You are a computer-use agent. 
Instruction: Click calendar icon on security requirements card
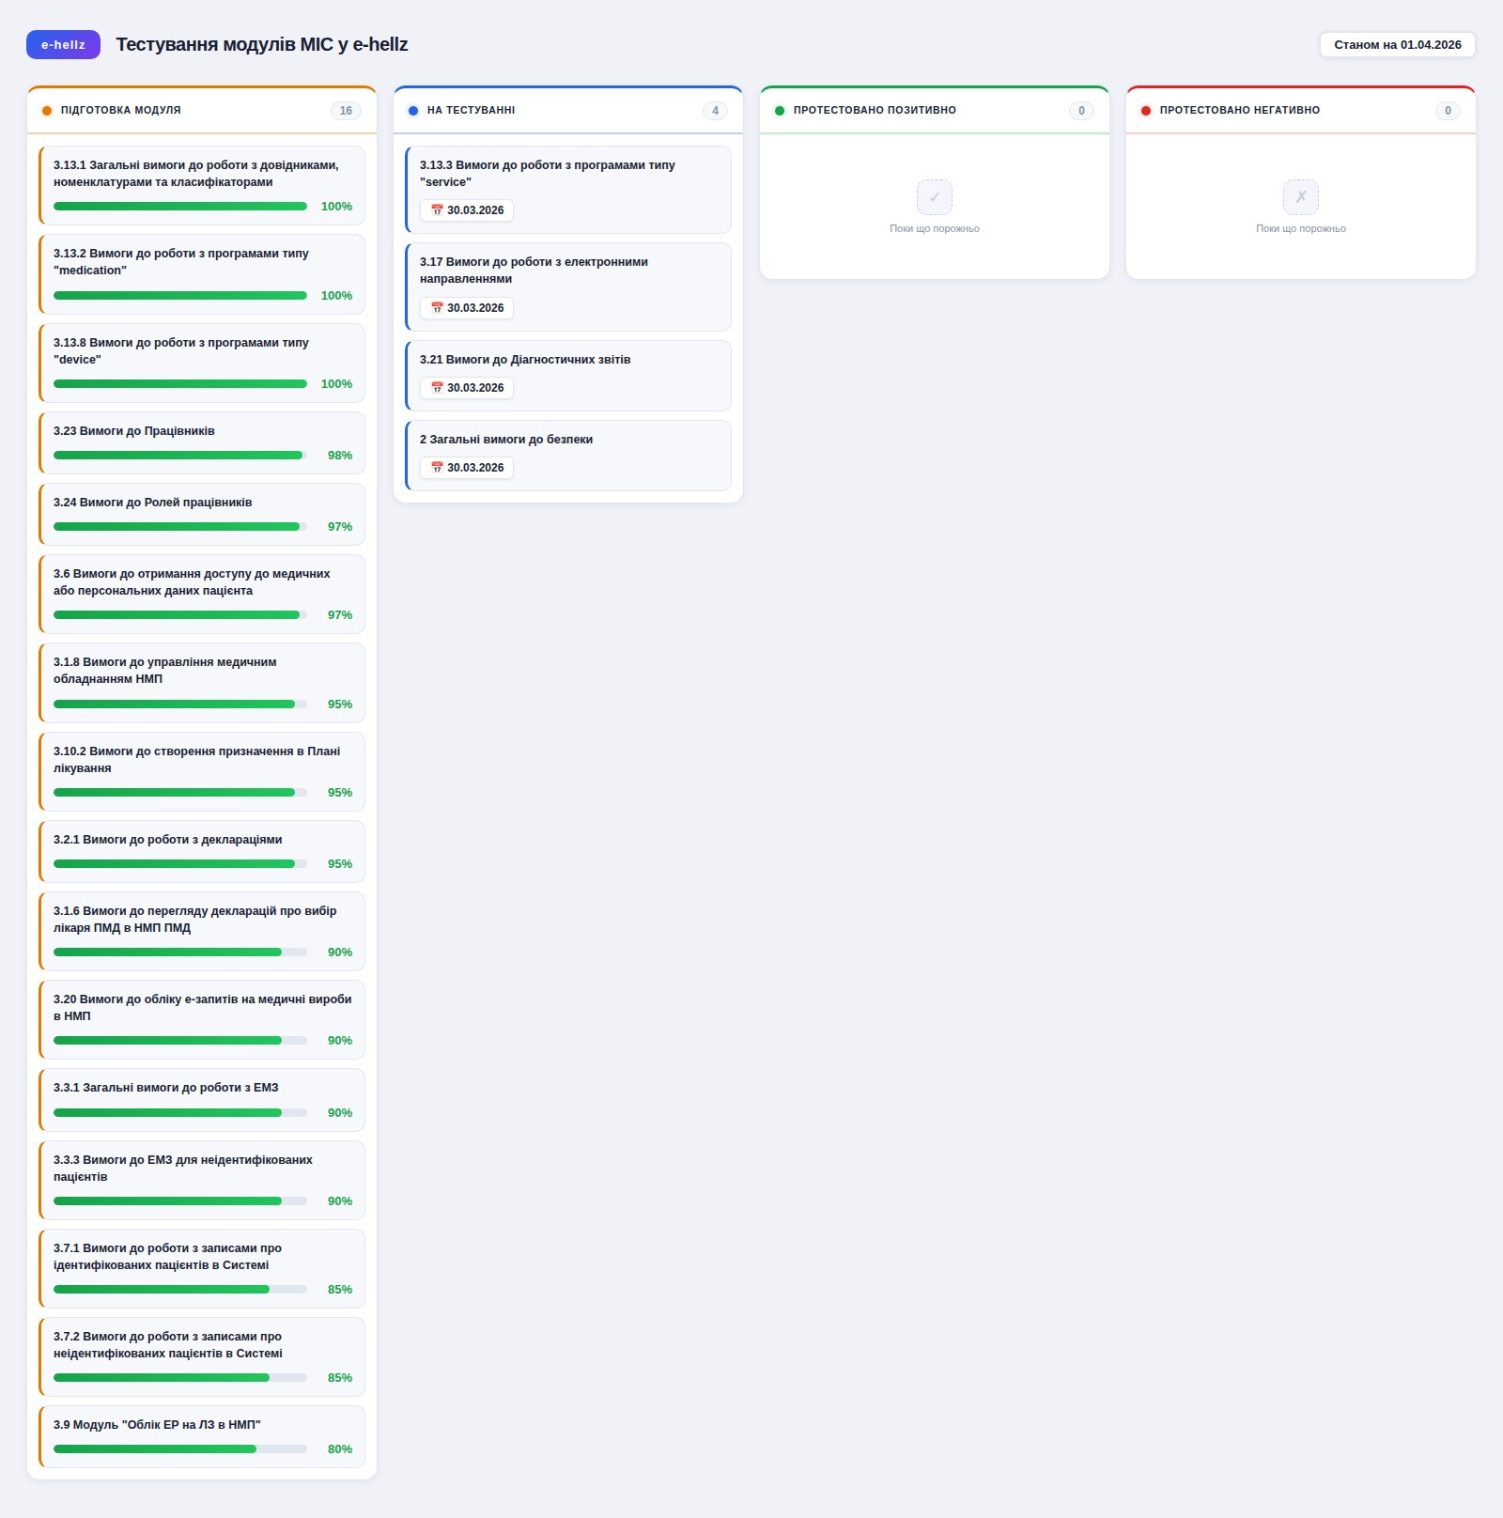(437, 468)
